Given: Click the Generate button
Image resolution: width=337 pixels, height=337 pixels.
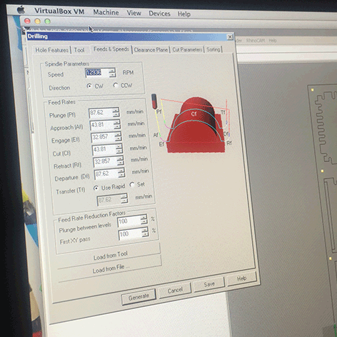Looking at the screenshot, I should click(139, 297).
